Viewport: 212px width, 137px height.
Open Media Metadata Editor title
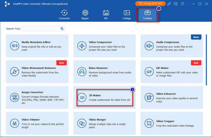click(36, 42)
